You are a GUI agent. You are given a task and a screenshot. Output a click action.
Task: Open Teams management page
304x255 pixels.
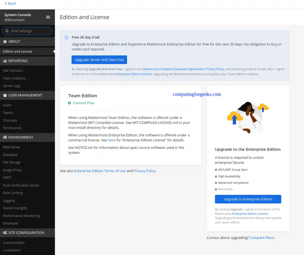[8, 113]
